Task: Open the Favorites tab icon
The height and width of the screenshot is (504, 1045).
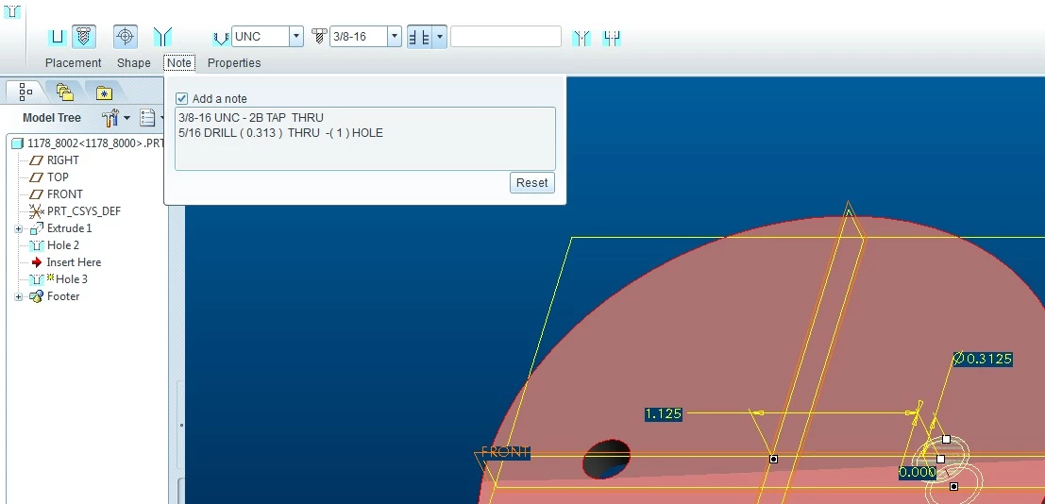Action: 104,92
